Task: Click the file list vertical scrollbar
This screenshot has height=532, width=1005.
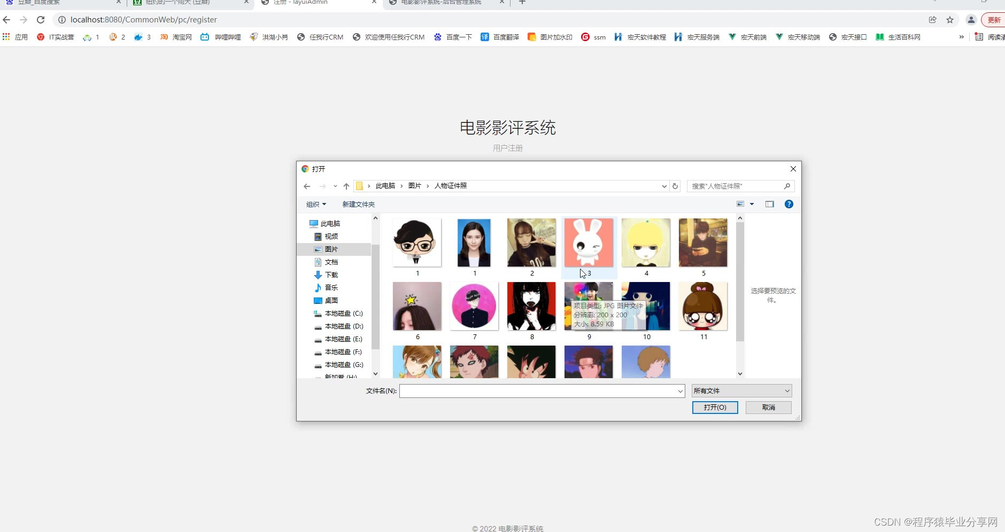Action: 740,281
